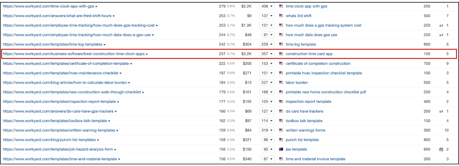This screenshot has height=166, width=459.
Task: Open the new-construction-walk-through-checklist URL link
Action: coord(72,92)
